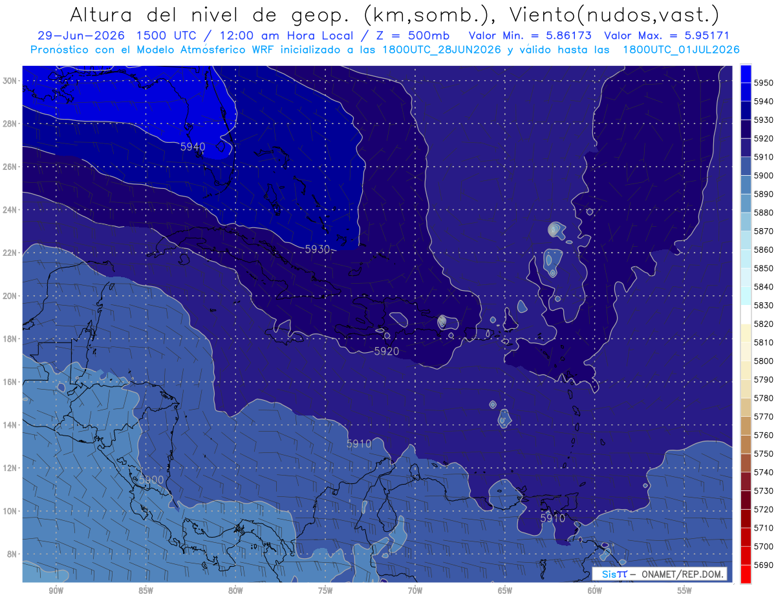Click the 5800 value on the color scale
This screenshot has height=599, width=776.
click(763, 361)
